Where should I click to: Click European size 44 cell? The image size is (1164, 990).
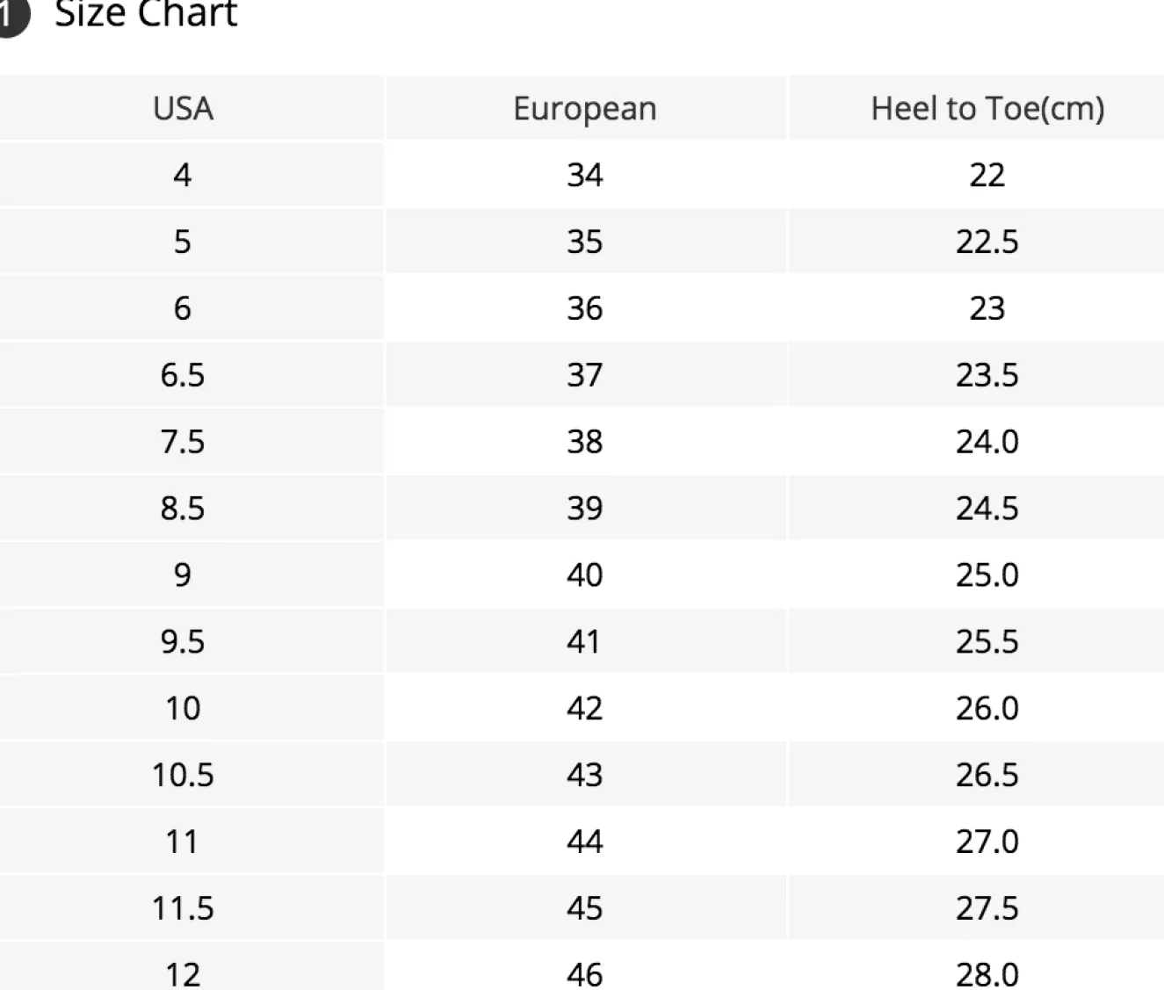point(584,842)
